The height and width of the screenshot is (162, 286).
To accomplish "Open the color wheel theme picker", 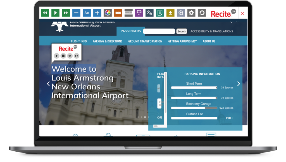I will (x=108, y=13).
